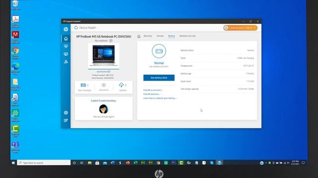Click the HP logo in the sidebar

[x=66, y=30]
